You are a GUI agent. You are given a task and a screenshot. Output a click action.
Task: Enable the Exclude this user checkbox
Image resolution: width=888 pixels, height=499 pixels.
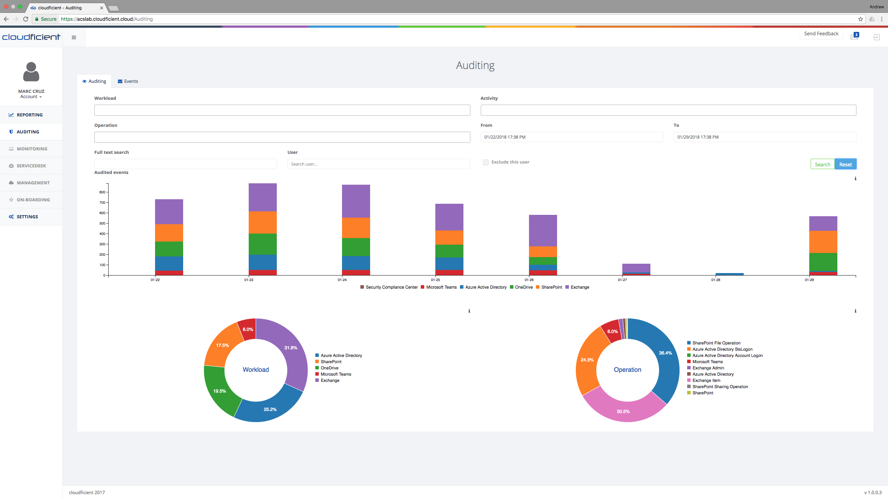coord(485,162)
